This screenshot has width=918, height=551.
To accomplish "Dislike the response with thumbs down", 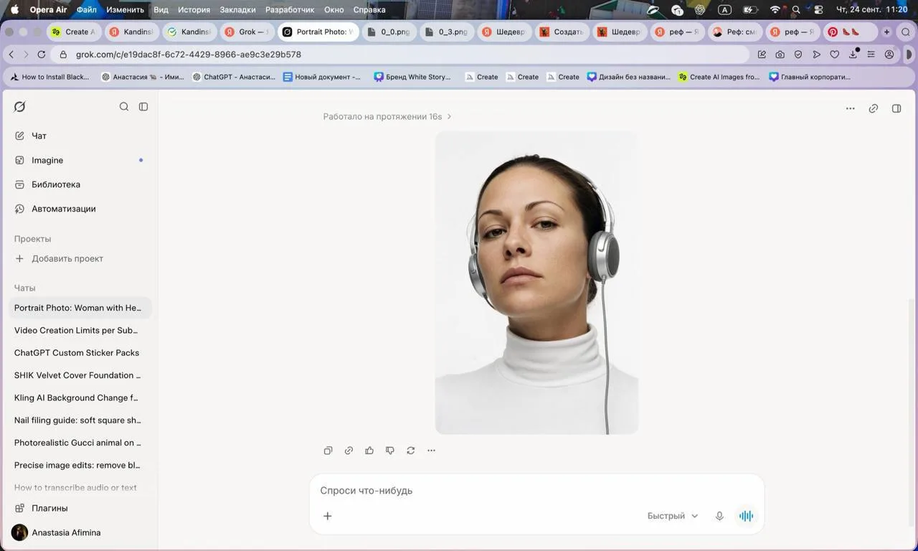I will pyautogui.click(x=390, y=451).
